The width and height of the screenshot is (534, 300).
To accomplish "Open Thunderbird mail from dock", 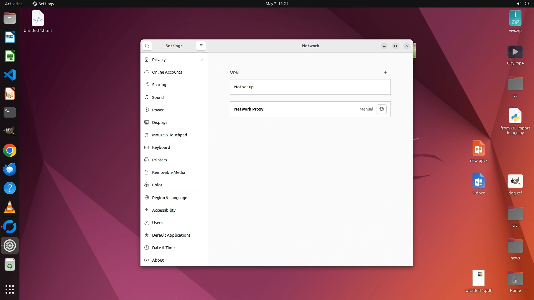I will coord(10,169).
